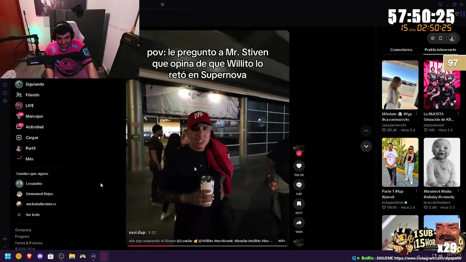Open Actividad notifications with 97 badge

coord(19,127)
